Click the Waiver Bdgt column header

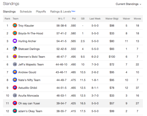[112, 19]
